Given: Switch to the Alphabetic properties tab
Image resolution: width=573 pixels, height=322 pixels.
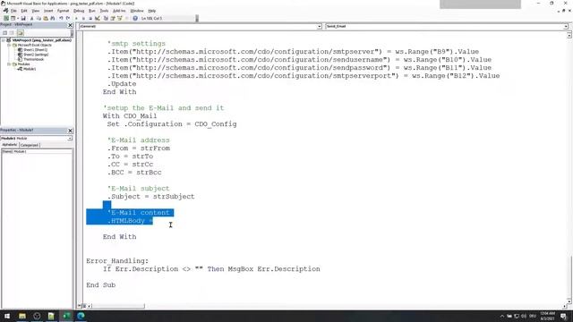Looking at the screenshot, I should click(10, 145).
